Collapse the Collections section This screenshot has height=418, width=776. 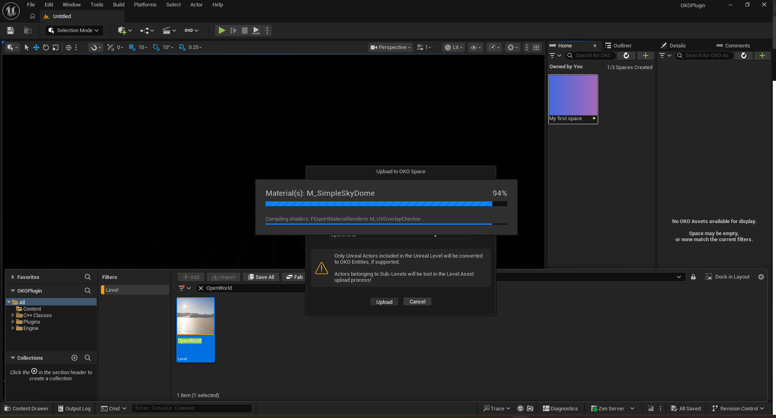(13, 358)
